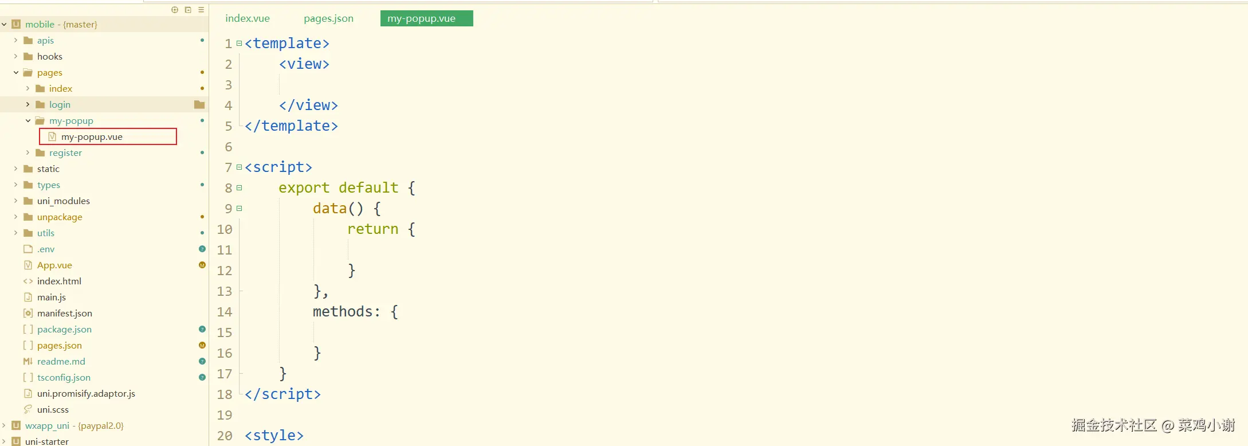Open main.js from the file tree
Viewport: 1248px width, 446px height.
pyautogui.click(x=51, y=297)
